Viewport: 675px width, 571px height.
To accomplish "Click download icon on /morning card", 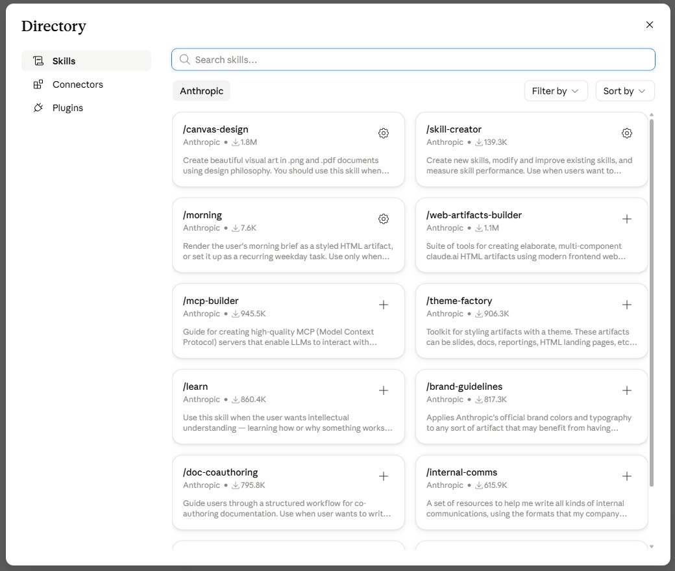I will click(236, 228).
